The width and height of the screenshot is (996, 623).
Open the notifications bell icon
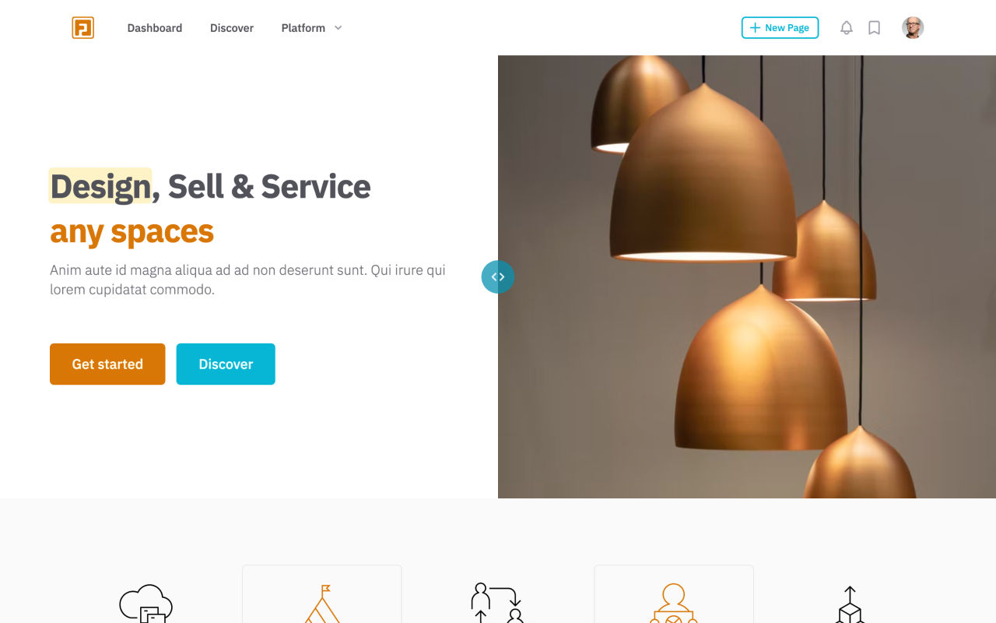pyautogui.click(x=847, y=28)
